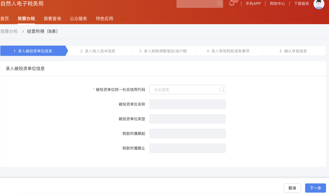Open the 手机APP link
Screen dimensions: 329x194
click(253, 4)
